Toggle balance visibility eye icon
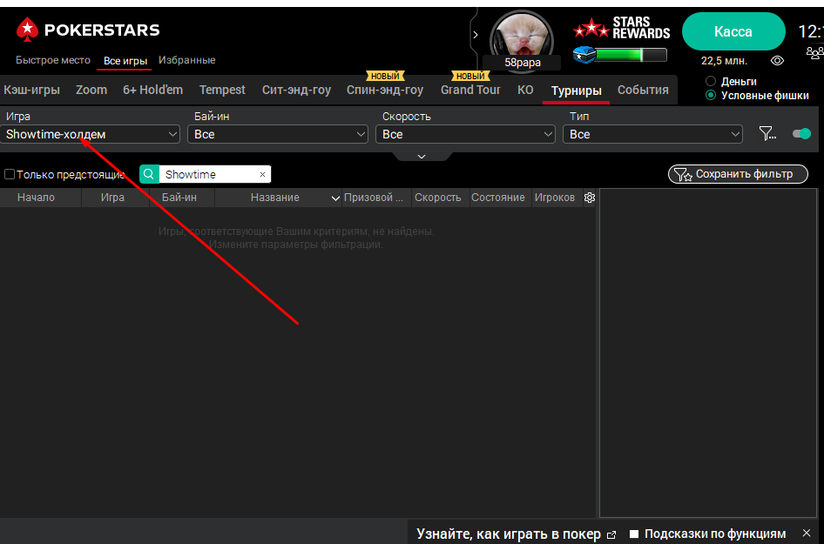The image size is (824, 544). pos(777,61)
